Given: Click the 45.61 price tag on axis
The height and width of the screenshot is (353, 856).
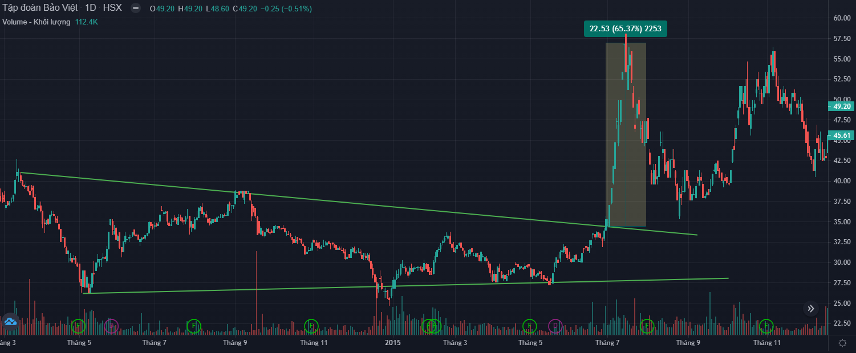Looking at the screenshot, I should (x=842, y=136).
